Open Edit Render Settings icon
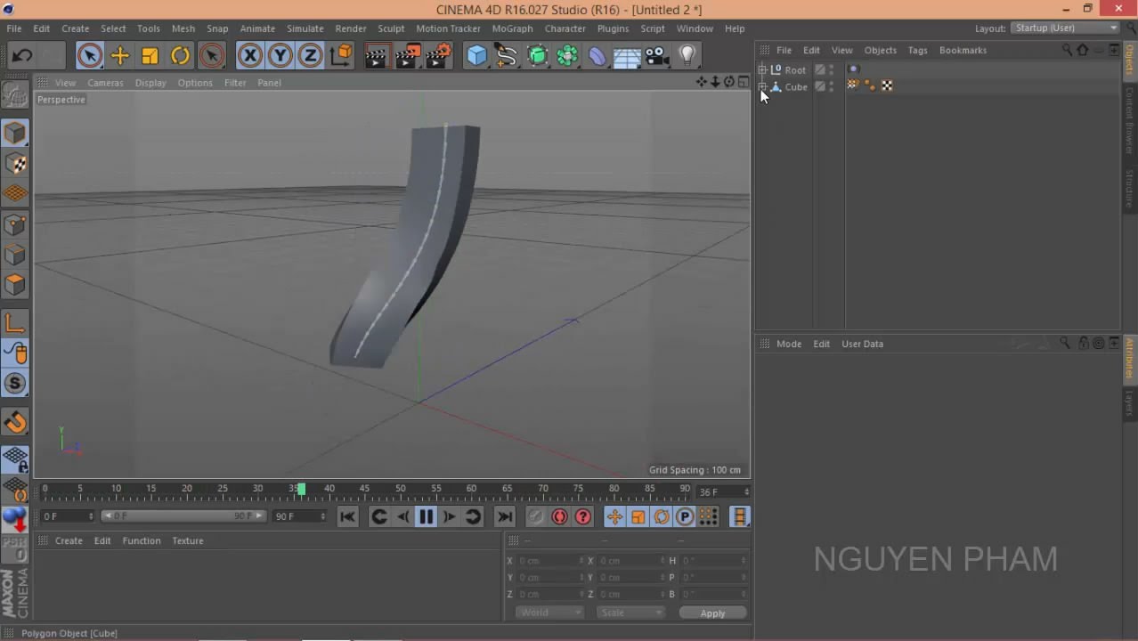Image resolution: width=1138 pixels, height=641 pixels. click(438, 56)
